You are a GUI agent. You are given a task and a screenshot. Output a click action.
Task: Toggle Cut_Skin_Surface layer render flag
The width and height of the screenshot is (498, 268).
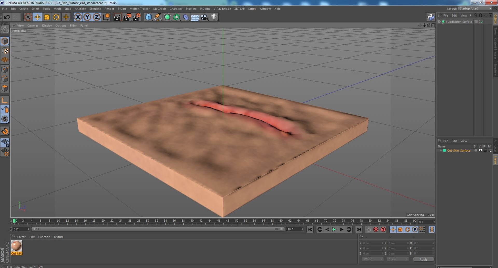485,150
